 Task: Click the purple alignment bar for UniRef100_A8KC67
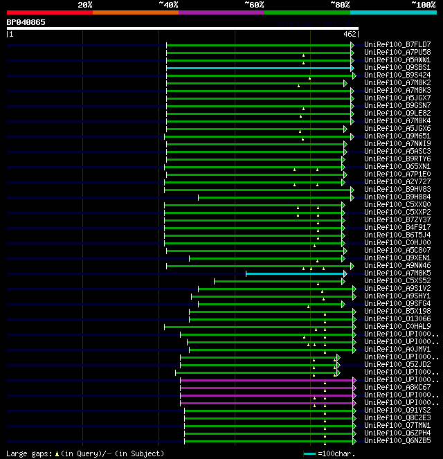pos(266,388)
